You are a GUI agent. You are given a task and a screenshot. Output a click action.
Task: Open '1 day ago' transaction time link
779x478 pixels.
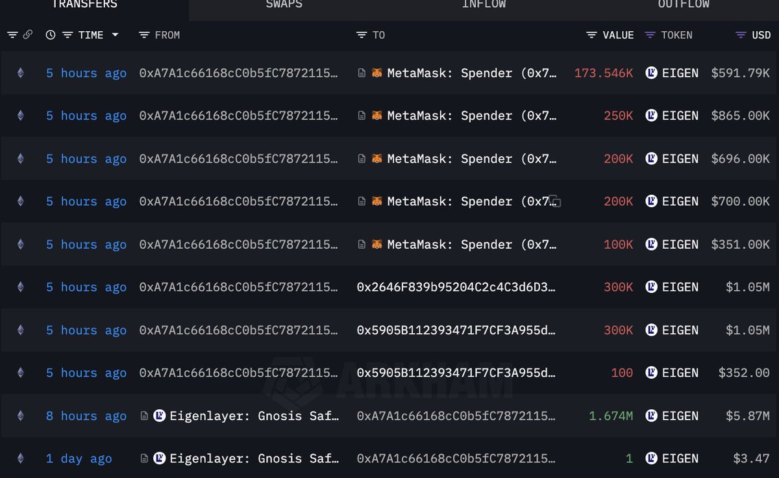pos(79,459)
